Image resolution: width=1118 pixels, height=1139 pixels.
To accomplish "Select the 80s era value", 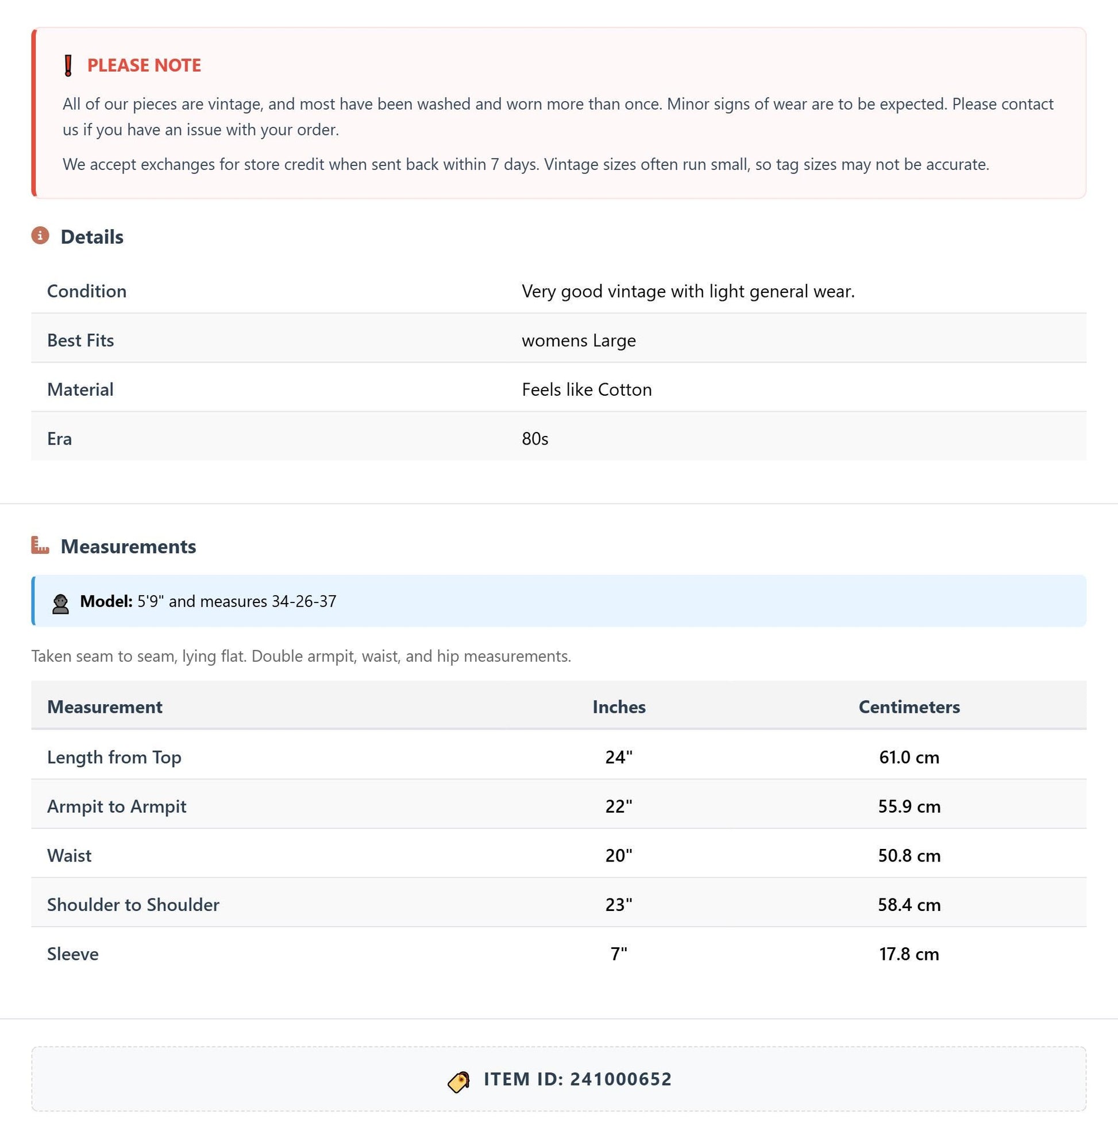I will tap(535, 439).
